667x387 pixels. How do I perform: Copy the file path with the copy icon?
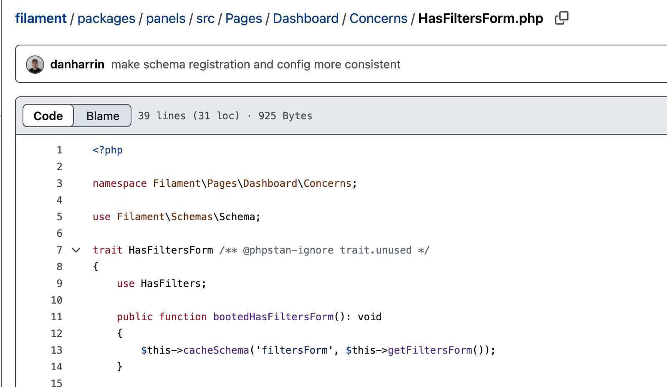pos(562,18)
